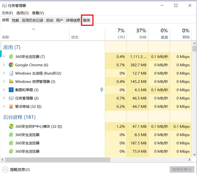
Task: Click the horizontal scrollbar left arrow
Action: pyautogui.click(x=3, y=160)
